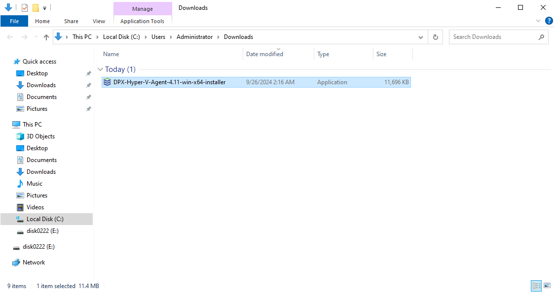Click the Search Downloads input box
Image resolution: width=555 pixels, height=292 pixels.
493,37
